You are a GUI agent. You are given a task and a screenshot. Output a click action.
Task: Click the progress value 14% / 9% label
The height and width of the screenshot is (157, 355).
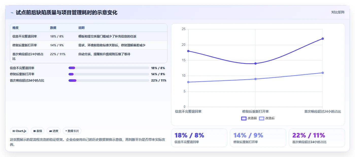tap(158, 74)
